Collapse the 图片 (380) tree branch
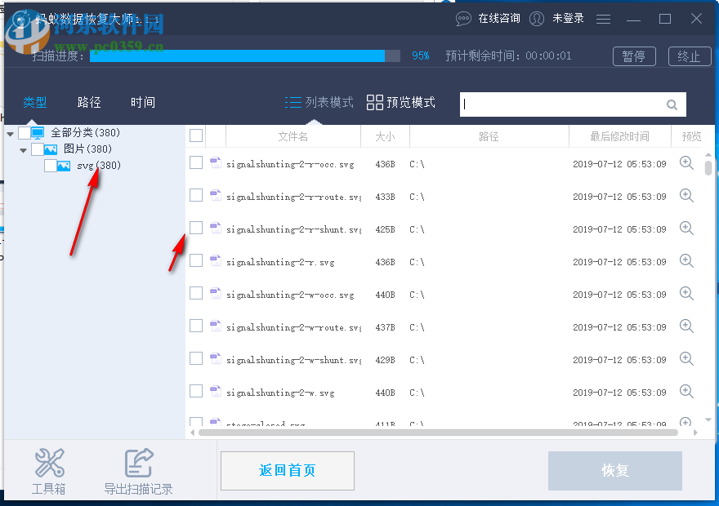 (x=24, y=149)
